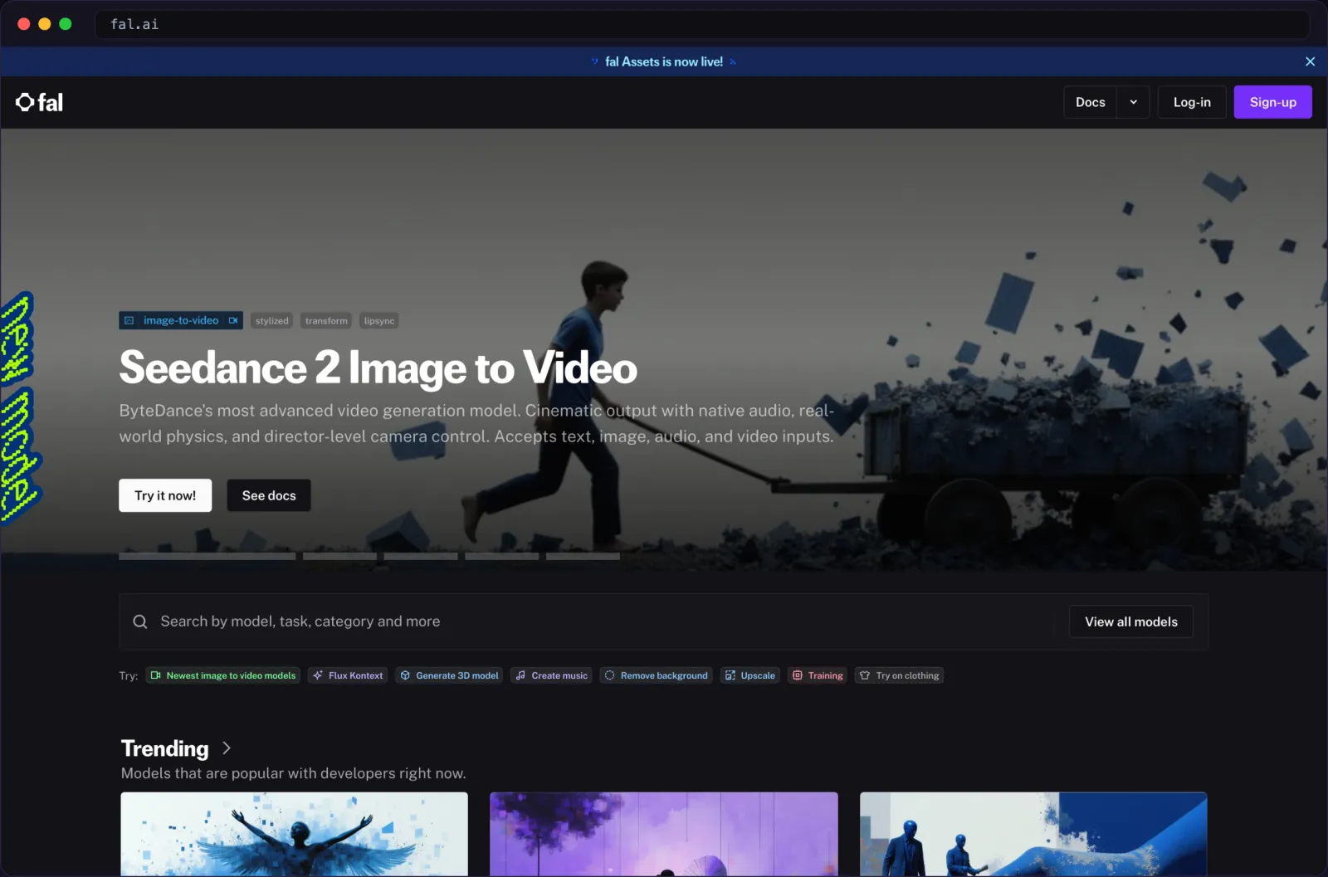1328x877 pixels.
Task: Choose the Create music suggestion chip
Action: coord(551,675)
